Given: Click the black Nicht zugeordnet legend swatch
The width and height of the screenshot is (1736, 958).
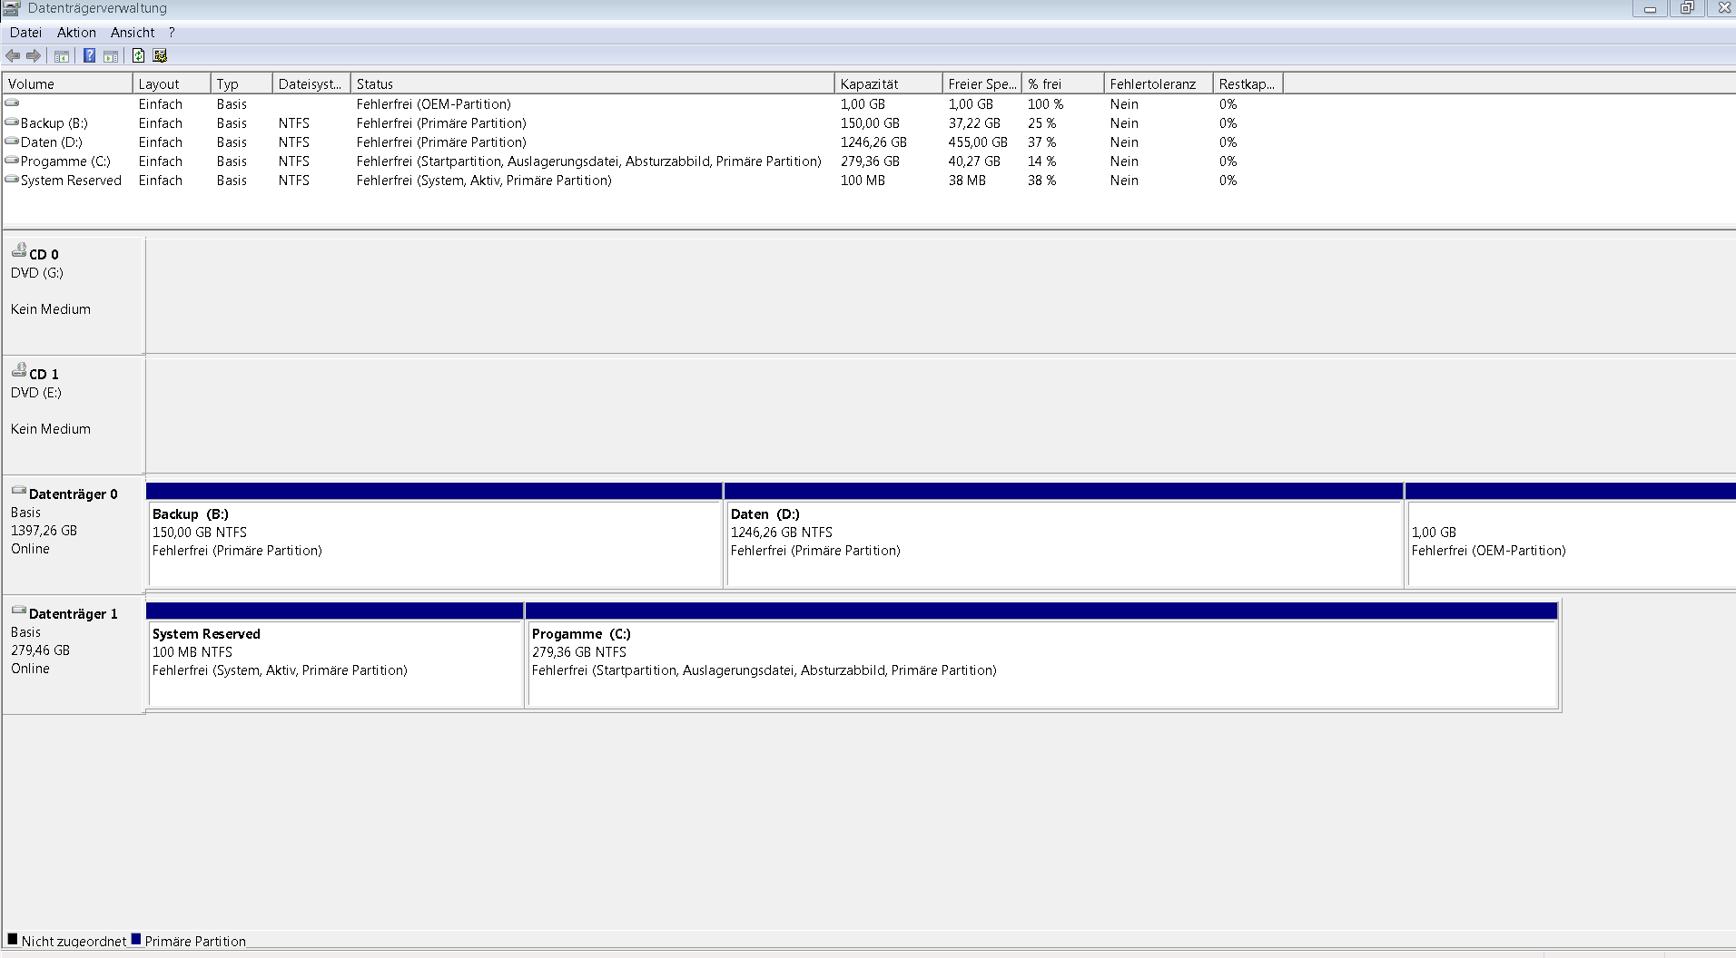Looking at the screenshot, I should coord(13,940).
